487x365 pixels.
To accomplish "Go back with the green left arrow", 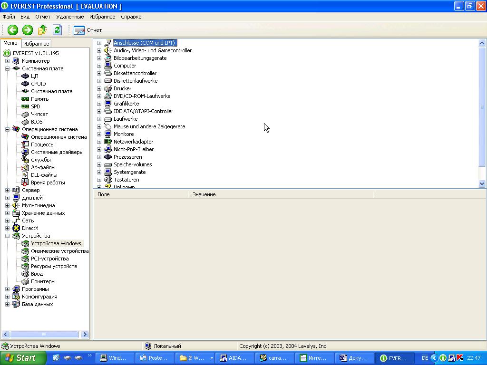I will [x=13, y=30].
